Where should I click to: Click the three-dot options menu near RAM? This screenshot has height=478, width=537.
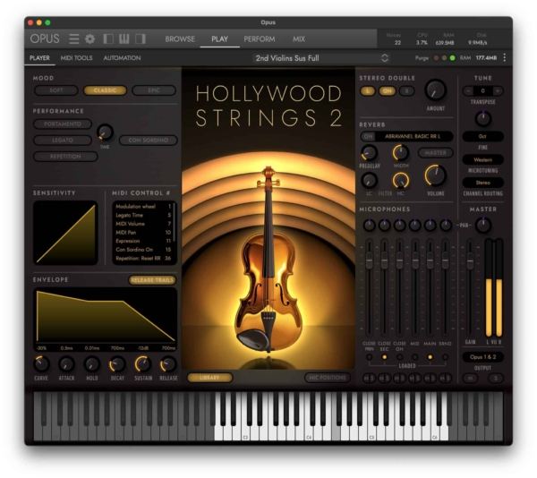click(504, 58)
